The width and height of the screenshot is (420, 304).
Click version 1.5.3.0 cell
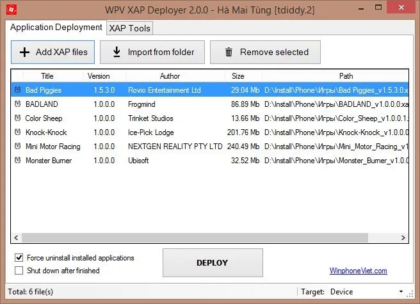[104, 90]
